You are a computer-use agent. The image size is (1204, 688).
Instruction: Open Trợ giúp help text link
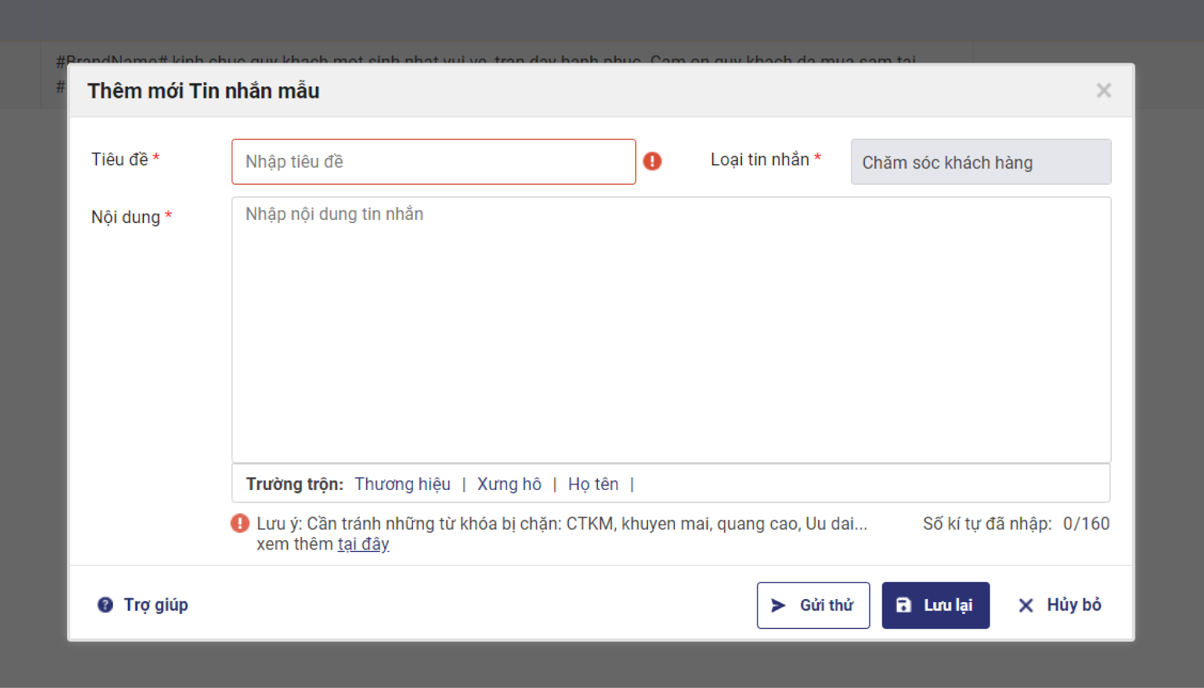[x=155, y=605]
